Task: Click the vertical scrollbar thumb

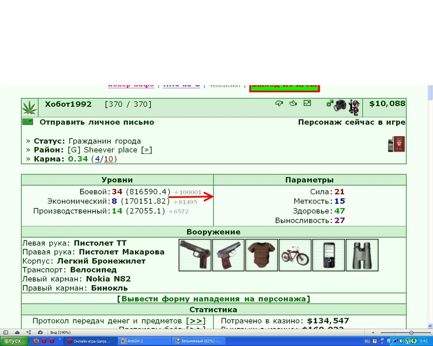Action: tap(430, 93)
